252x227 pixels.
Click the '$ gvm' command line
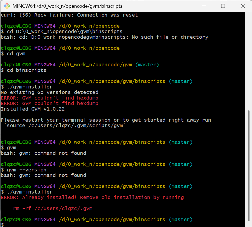9,148
